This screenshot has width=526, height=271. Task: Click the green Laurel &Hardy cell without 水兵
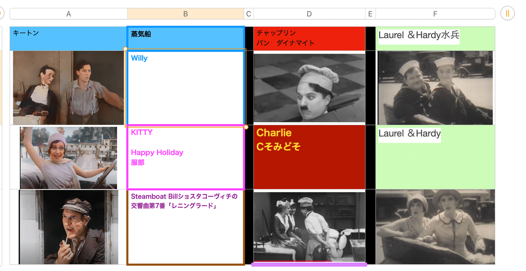(435, 157)
